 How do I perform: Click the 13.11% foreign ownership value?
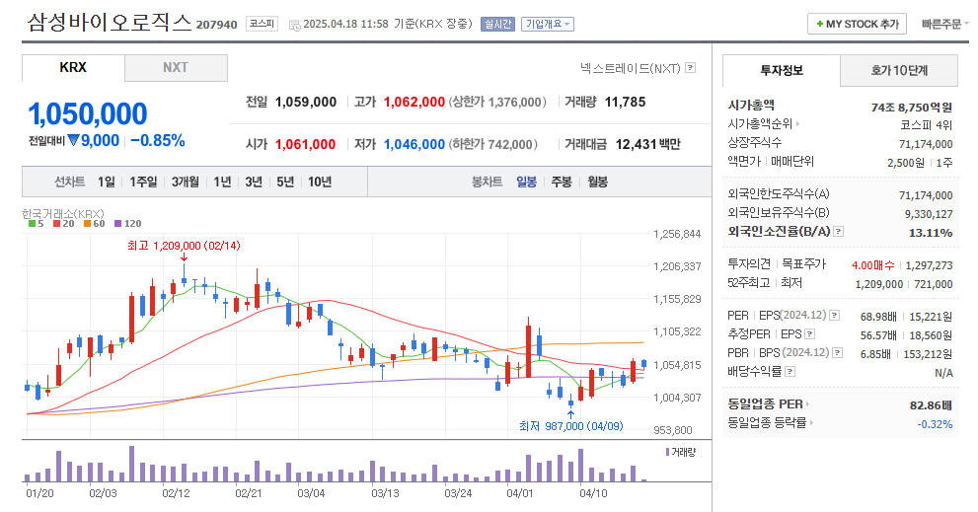click(x=931, y=233)
